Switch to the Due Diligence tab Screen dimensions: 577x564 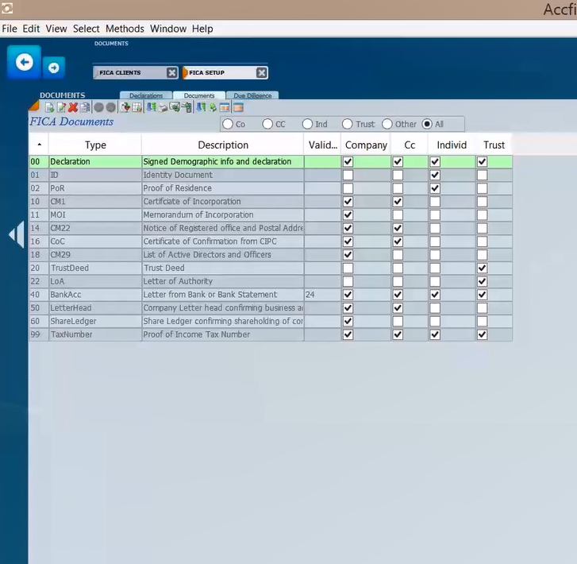coord(252,95)
